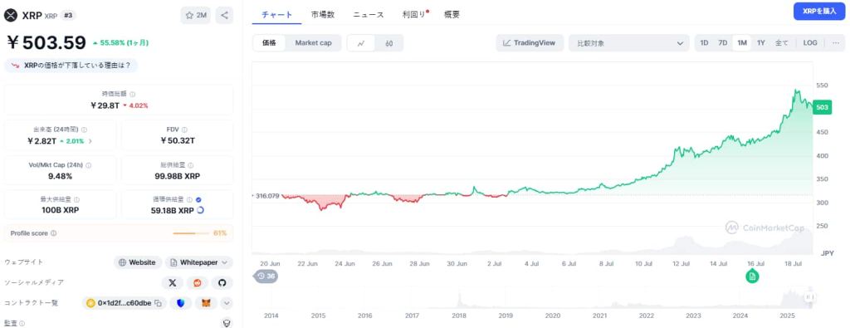Click the 9.48% Vol/Mkt Cap value
Screen dimensions: 850x328
[60, 176]
